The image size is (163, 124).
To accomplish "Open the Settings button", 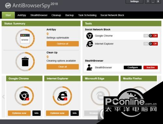I will (134, 2).
